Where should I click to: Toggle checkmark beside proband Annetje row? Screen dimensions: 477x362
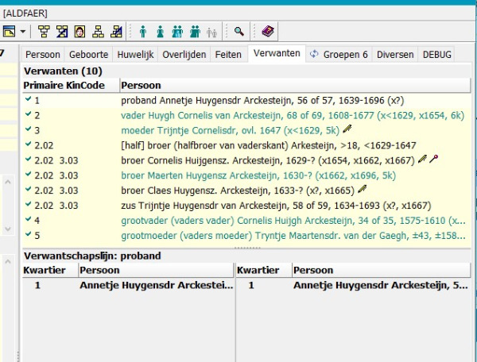(28, 101)
